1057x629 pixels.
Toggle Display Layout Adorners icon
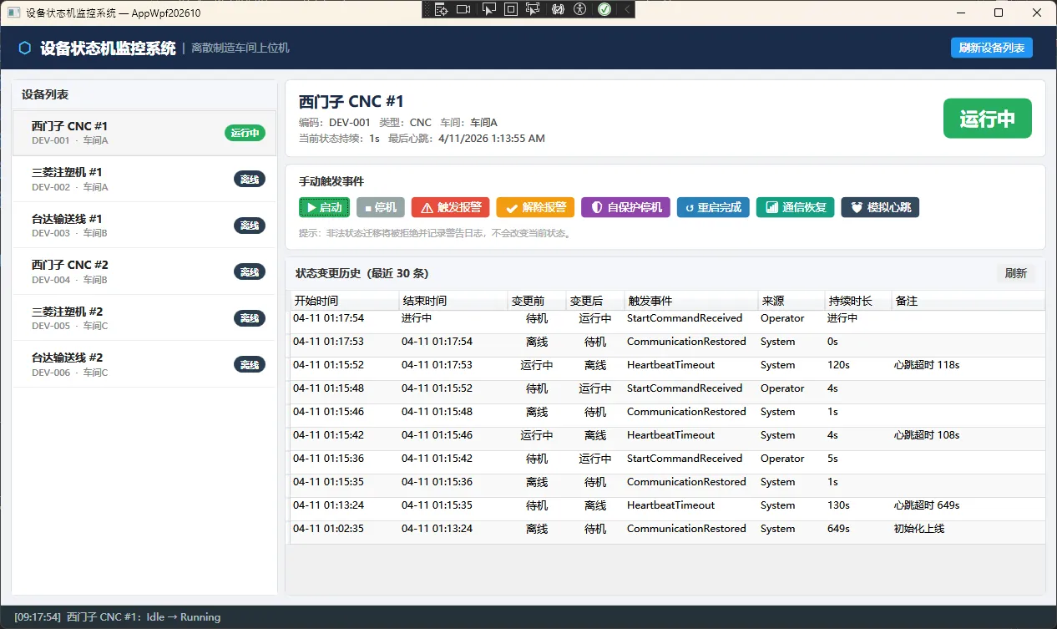(511, 9)
